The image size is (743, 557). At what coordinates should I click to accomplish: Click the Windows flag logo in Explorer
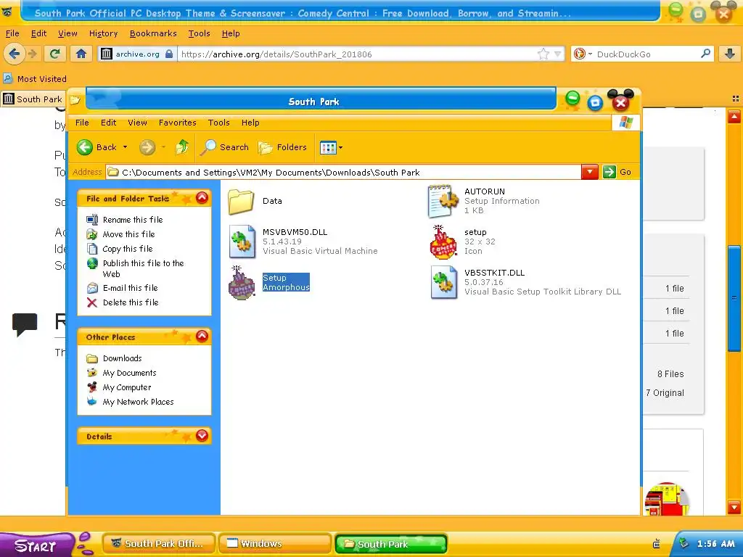tap(625, 122)
